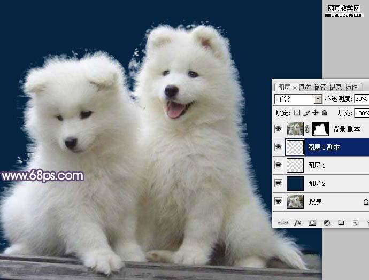369x280 pixels.
Task: Select 图层 1 副本 layer thumbnail
Action: (x=295, y=147)
